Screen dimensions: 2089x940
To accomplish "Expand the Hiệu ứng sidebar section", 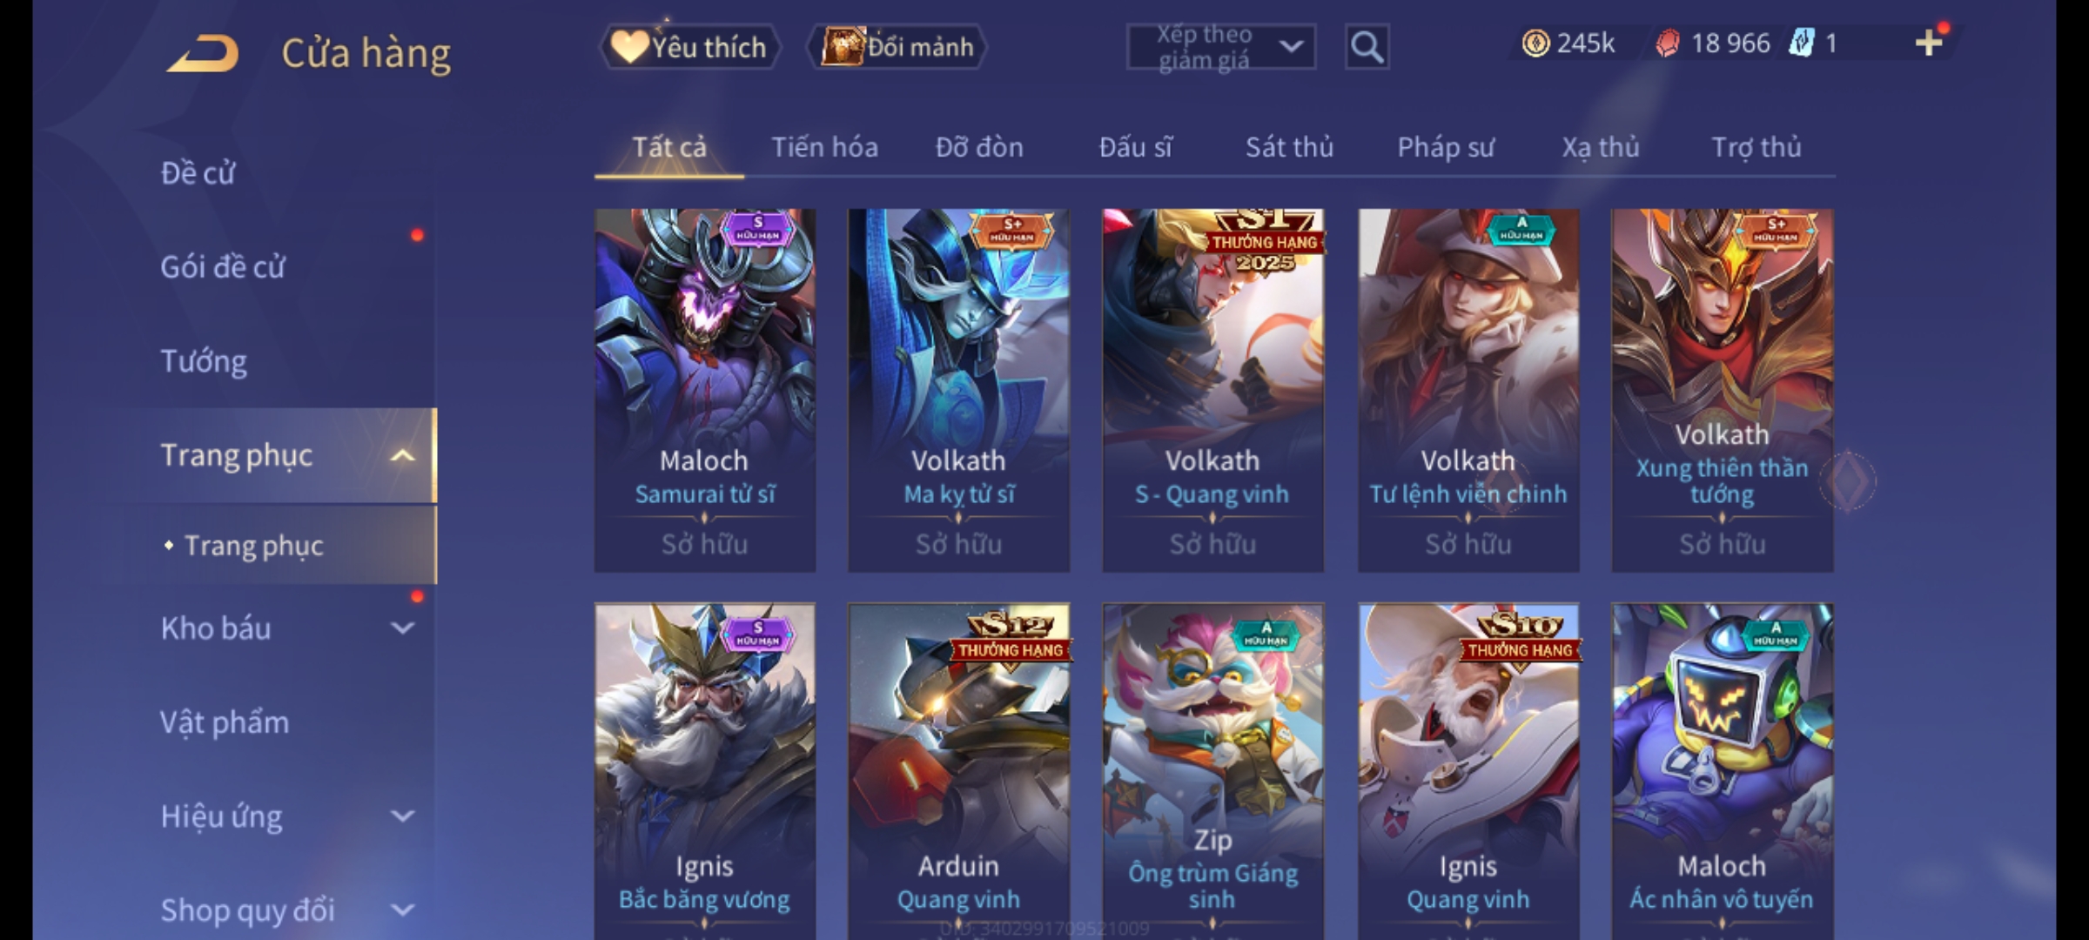I will [x=402, y=816].
